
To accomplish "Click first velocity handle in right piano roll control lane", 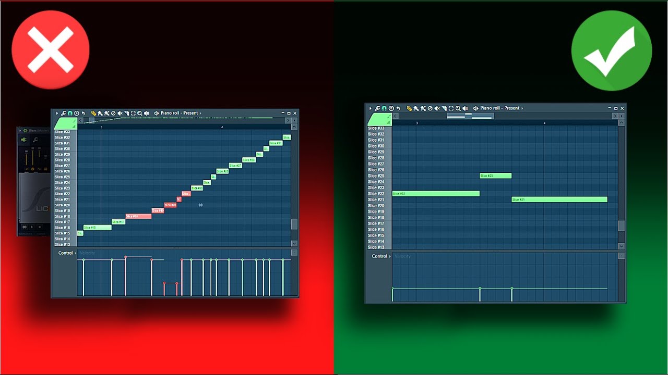I will pyautogui.click(x=393, y=288).
